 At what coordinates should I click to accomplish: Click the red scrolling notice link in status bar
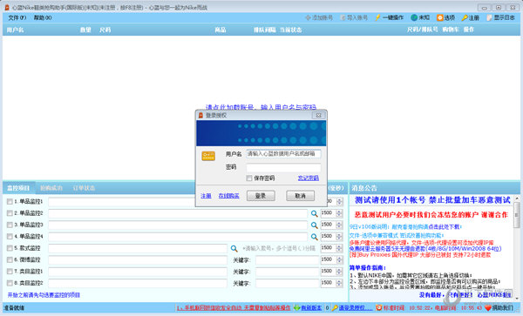coord(234,308)
